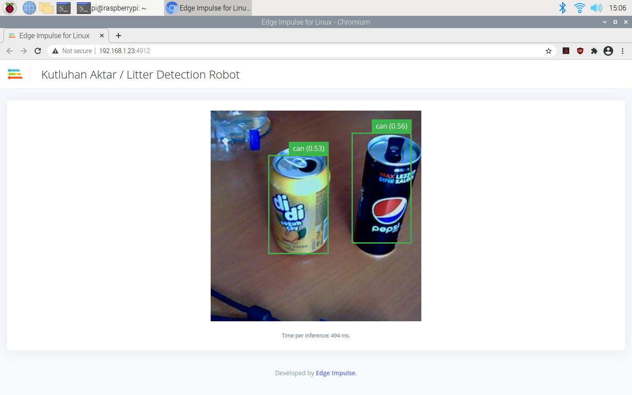Launch terminal from the panel launcher
Image resolution: width=632 pixels, height=395 pixels.
point(64,8)
